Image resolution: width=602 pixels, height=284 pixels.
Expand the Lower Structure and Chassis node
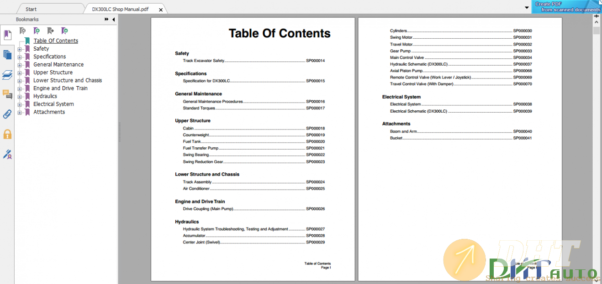pos(20,81)
